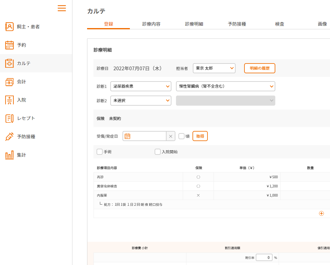330x265 pixels.
Task: Switch to the 予防接種 tab
Action: 237,24
